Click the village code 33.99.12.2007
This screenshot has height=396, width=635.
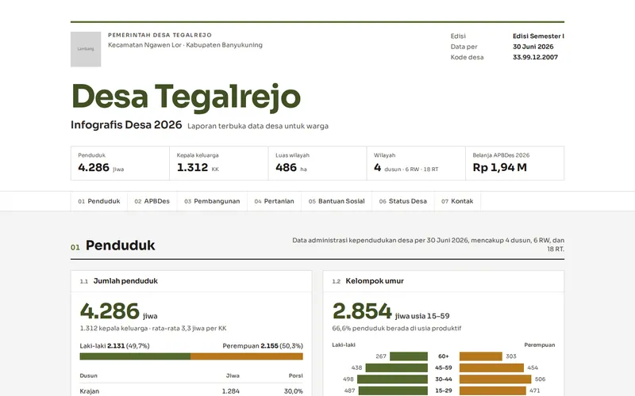pos(535,57)
